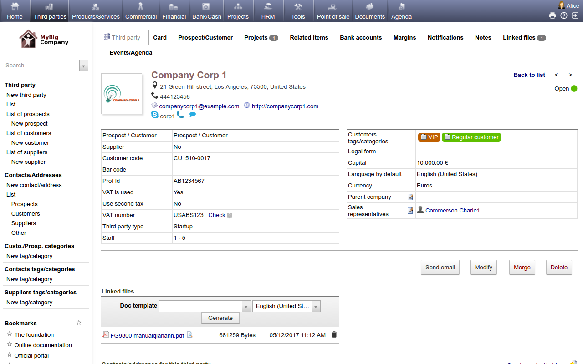Toggle bookmark star next to Bookmarks header
This screenshot has height=364, width=583.
(78, 323)
